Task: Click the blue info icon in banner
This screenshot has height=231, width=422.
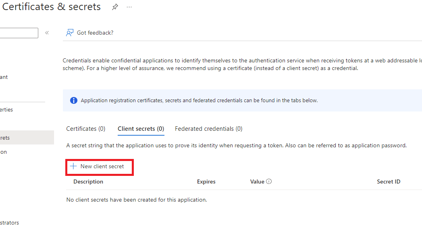Action: point(73,101)
